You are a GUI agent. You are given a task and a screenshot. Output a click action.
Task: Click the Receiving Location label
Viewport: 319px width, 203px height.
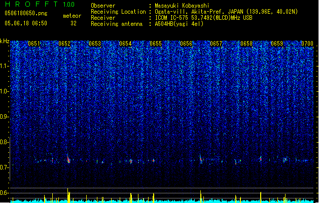coord(118,12)
